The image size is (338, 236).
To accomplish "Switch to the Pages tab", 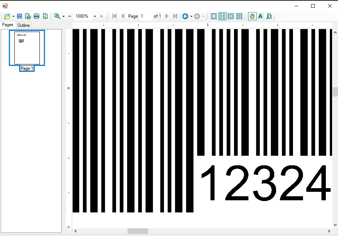I will coord(7,25).
